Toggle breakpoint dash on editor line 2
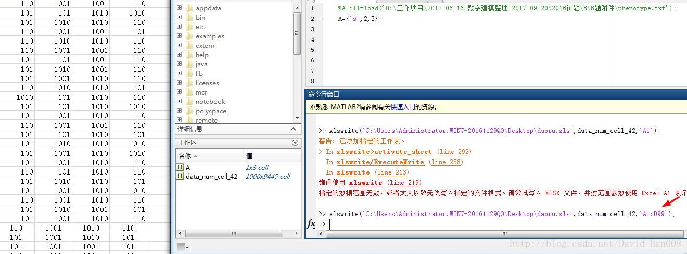687x254 pixels. [320, 19]
